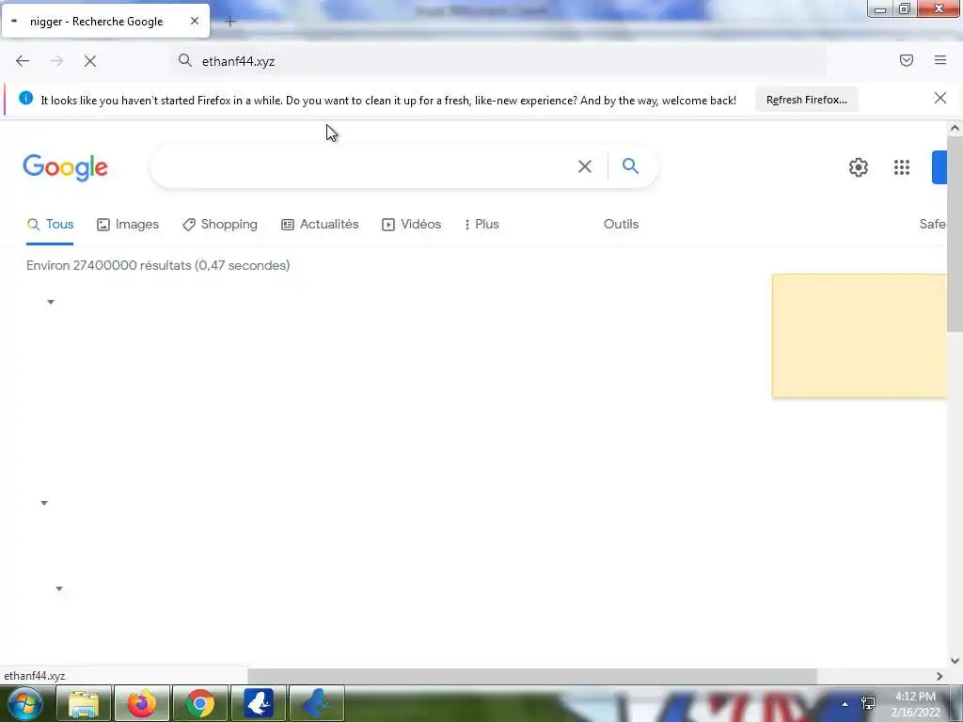Click the vertical scrollbar down arrow
963x722 pixels.
(x=955, y=661)
